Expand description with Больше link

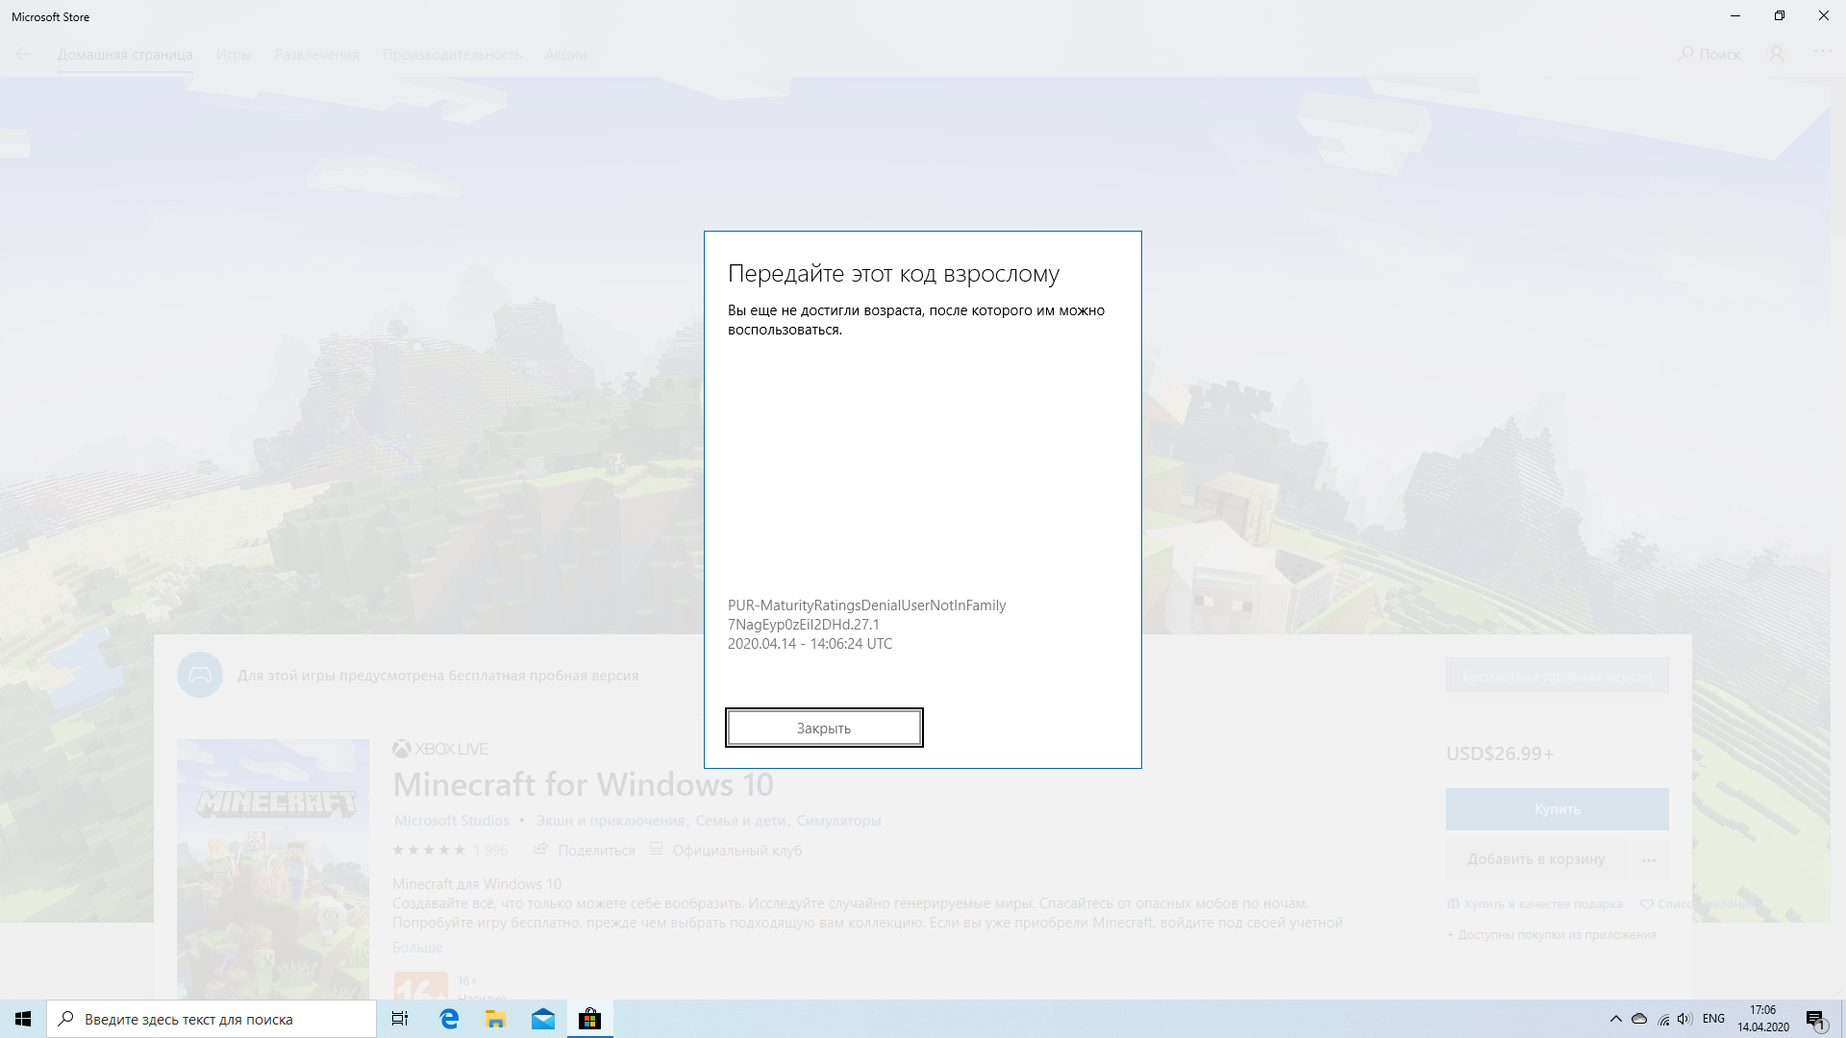tap(417, 948)
